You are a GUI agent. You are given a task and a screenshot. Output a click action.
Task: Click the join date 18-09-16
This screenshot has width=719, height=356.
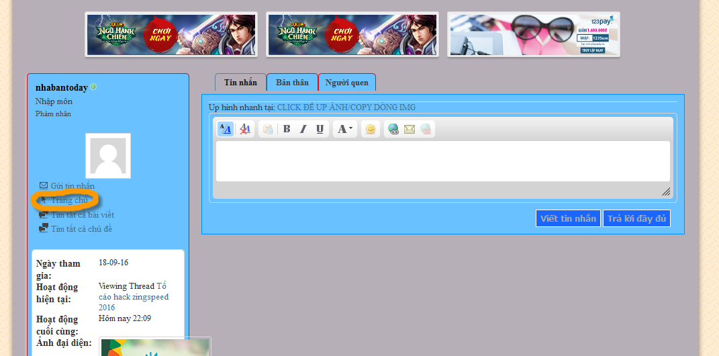point(113,263)
